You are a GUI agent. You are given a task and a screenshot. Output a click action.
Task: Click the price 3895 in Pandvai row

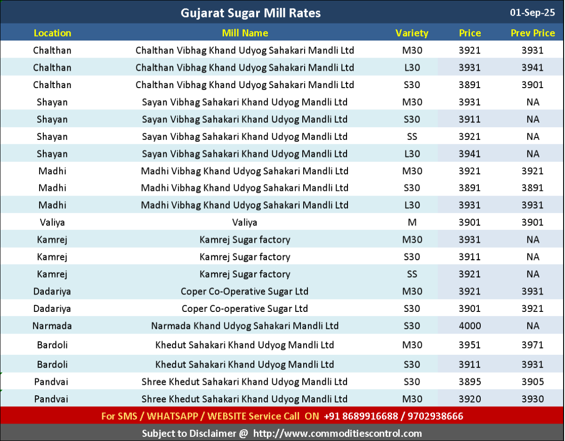click(x=470, y=382)
